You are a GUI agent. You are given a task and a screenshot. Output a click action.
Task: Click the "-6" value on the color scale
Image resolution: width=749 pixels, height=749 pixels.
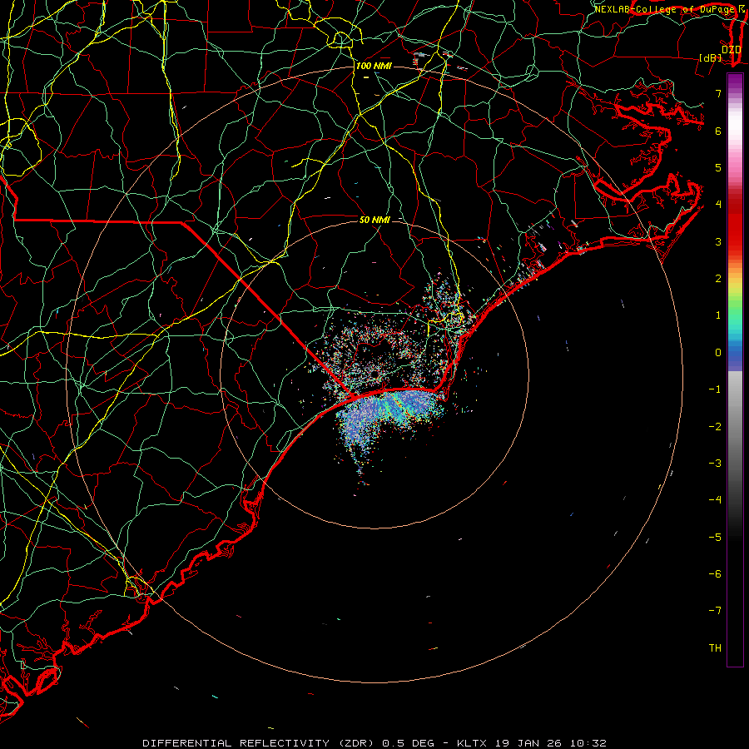715,574
